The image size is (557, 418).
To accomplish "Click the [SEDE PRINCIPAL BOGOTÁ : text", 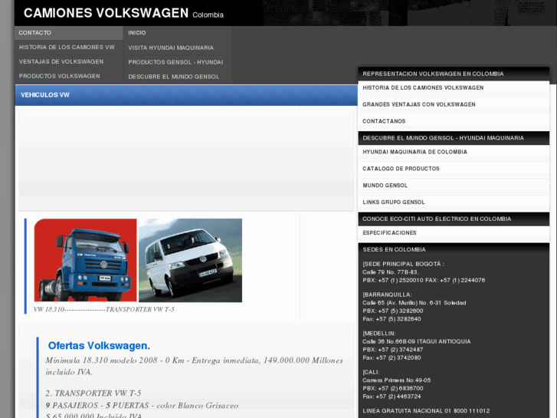I will [x=403, y=264].
